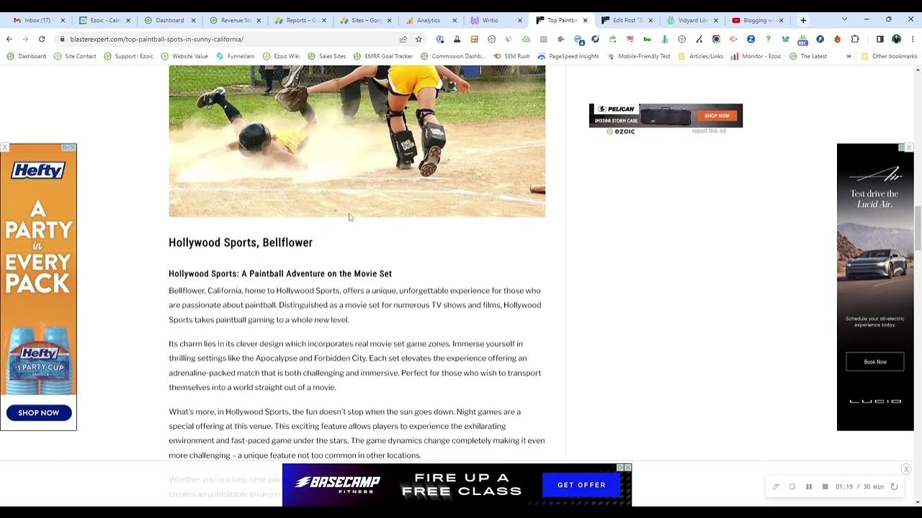The image size is (922, 518).
Task: Click the blue Z extension icon
Action: 751,39
